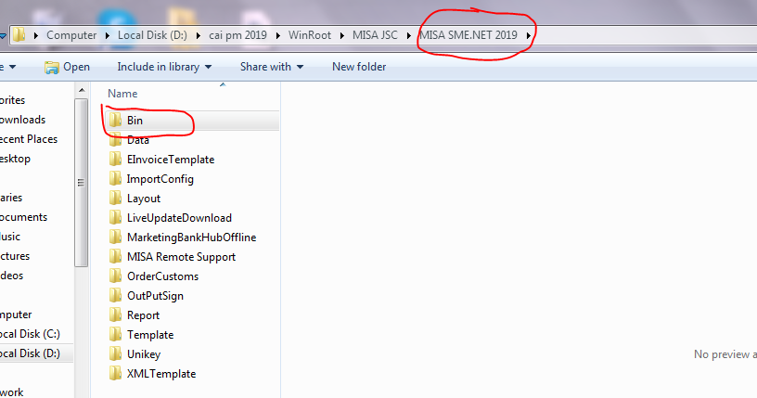Screen dimensions: 757x398
Task: Go to Computer in the breadcrumb
Action: 71,35
